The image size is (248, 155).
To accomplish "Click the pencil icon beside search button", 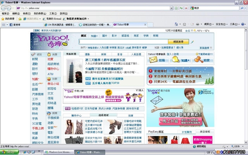I will coord(192,42).
